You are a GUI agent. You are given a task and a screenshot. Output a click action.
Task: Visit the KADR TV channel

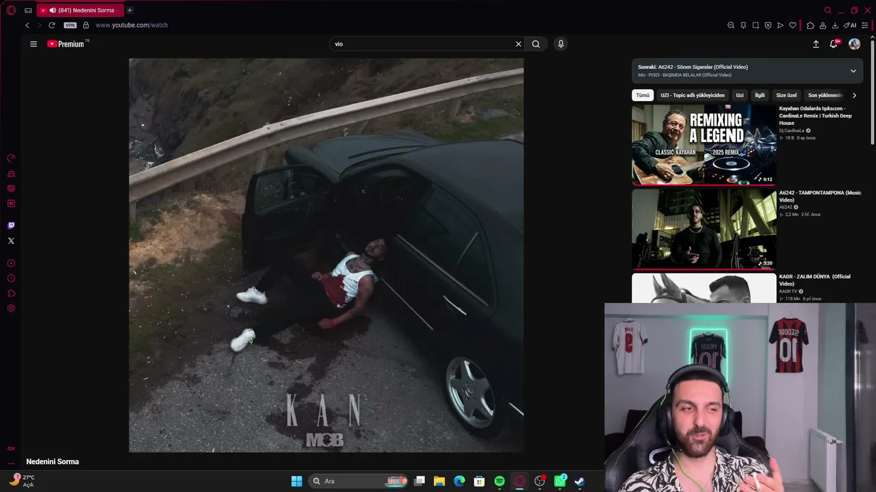tap(788, 291)
